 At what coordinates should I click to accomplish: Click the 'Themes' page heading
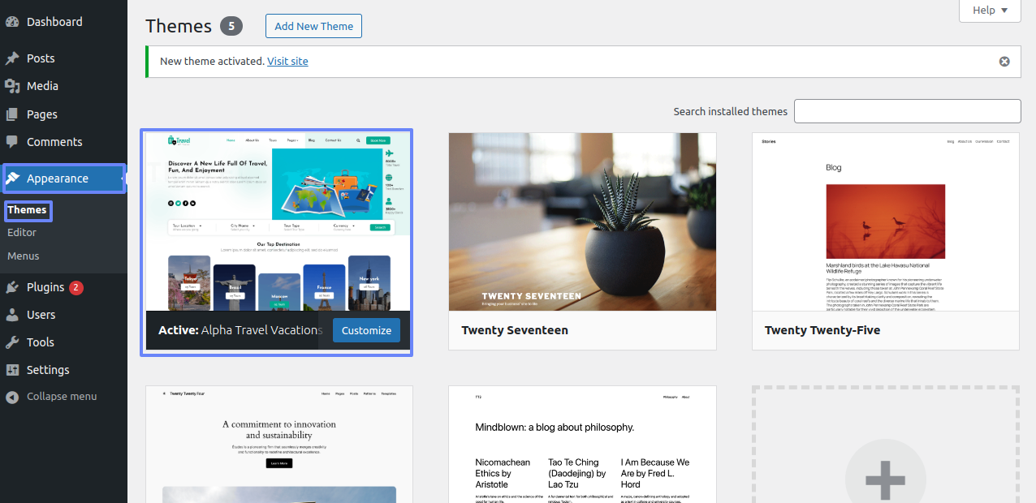tap(179, 26)
